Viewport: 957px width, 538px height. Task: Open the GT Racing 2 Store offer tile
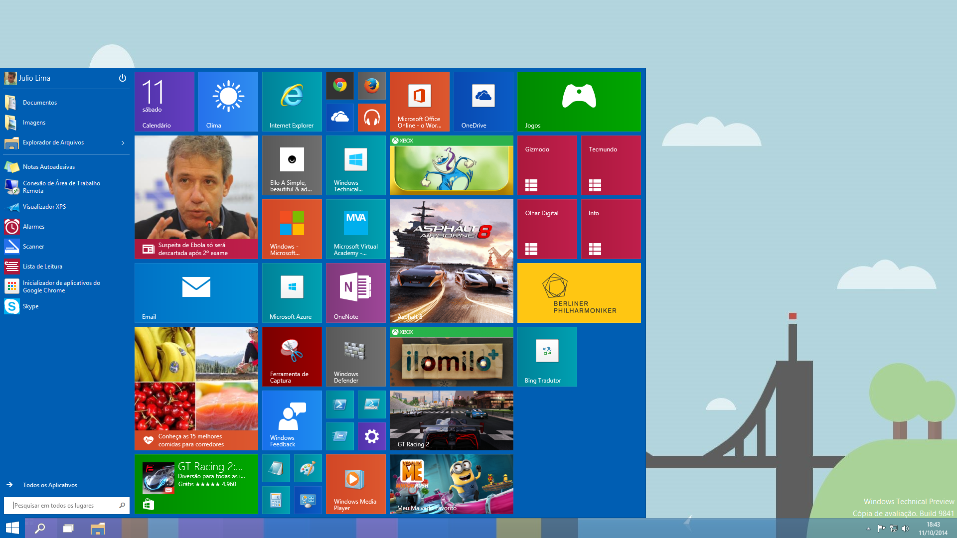click(196, 484)
